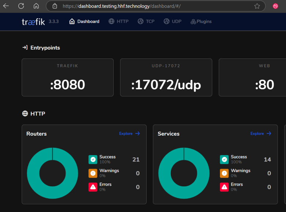Screen dimensions: 286x212
Task: Click the Routers Success label
Action: [107, 157]
